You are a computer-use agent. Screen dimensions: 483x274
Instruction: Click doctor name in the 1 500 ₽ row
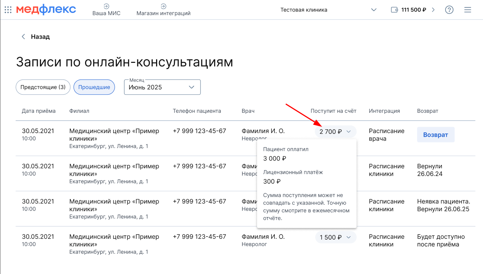[x=263, y=237]
